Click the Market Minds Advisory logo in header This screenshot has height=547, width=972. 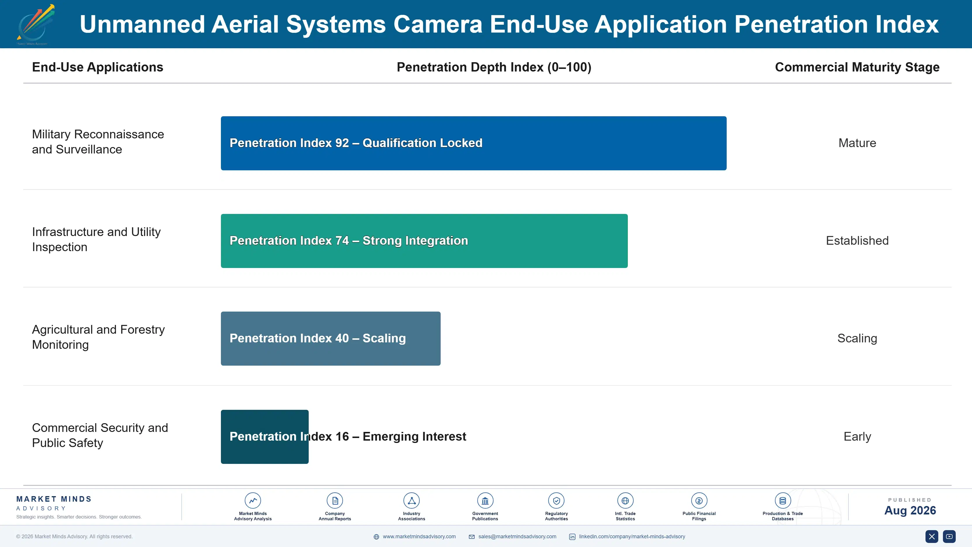(36, 24)
